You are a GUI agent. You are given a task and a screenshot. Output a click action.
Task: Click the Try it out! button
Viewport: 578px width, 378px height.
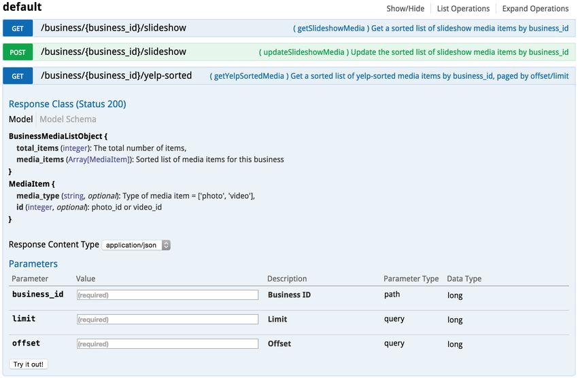(x=29, y=364)
